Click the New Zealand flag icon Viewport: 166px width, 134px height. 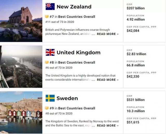(50, 6)
